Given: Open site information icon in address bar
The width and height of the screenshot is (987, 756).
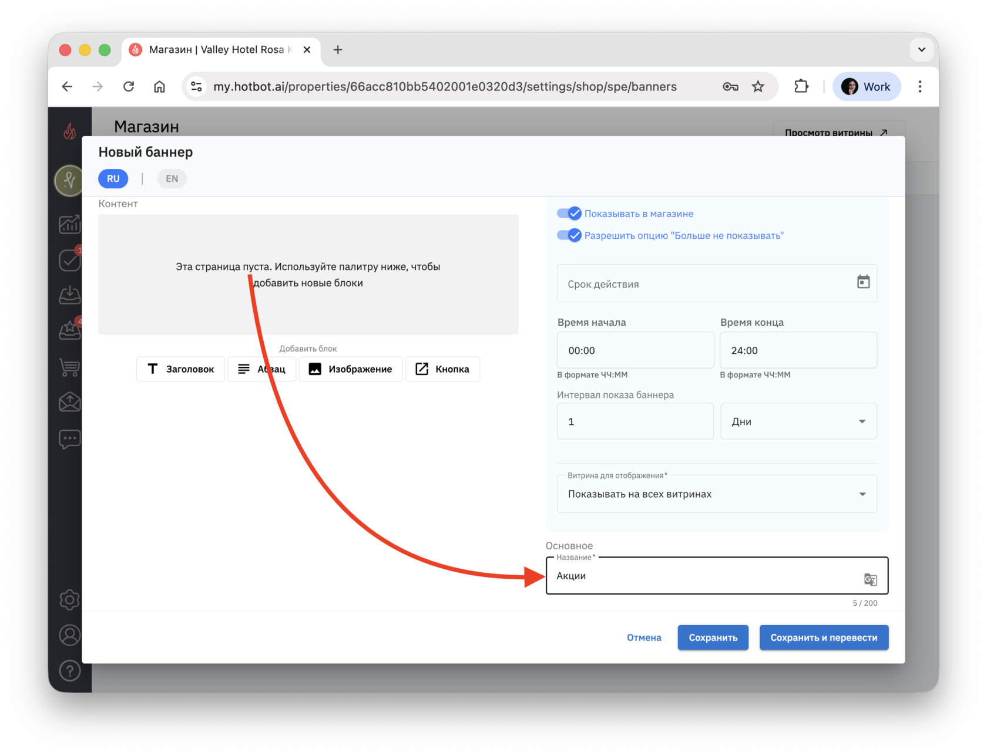Looking at the screenshot, I should (197, 87).
